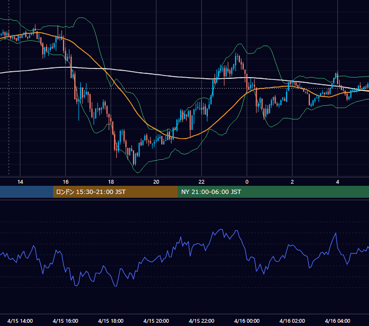Click the ロンドン 15:30-21:00 JST session band
Viewport: 369px width, 326px height.
pos(115,192)
